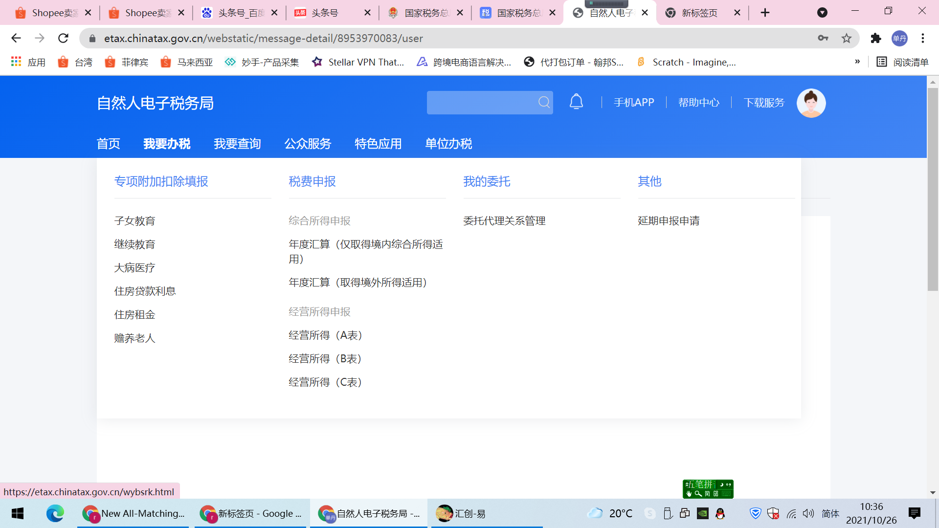Toggle 简体 input method in the taskbar
Image resolution: width=939 pixels, height=528 pixels.
pos(830,514)
